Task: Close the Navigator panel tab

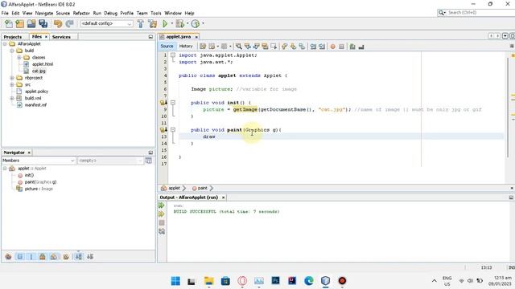Action: 29,153
